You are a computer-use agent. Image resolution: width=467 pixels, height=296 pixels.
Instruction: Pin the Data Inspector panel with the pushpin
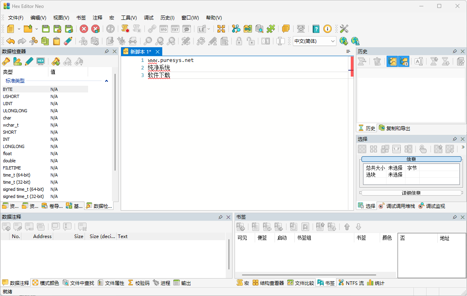[x=106, y=51]
